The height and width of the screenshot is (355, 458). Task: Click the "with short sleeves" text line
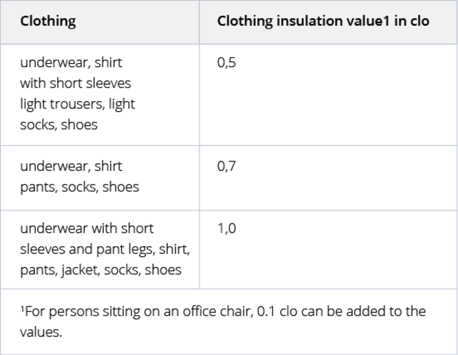(75, 83)
